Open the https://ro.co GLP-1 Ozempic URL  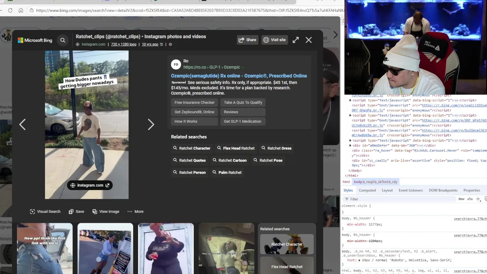212,67
